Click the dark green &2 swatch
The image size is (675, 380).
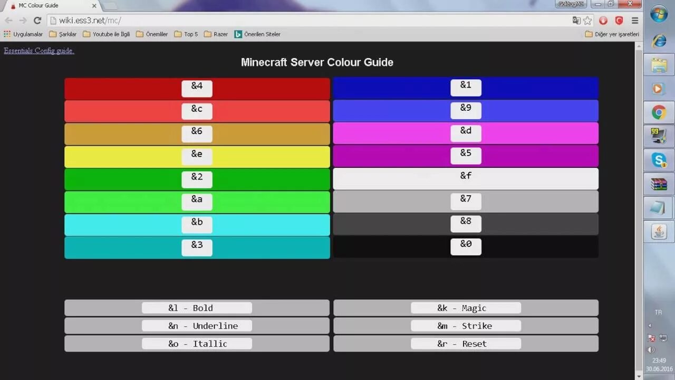tap(197, 179)
